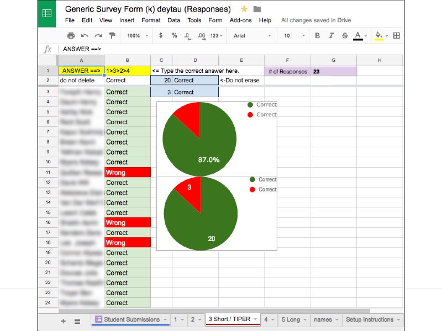The width and height of the screenshot is (442, 331).
Task: Open the font size dropdown
Action: [293, 35]
